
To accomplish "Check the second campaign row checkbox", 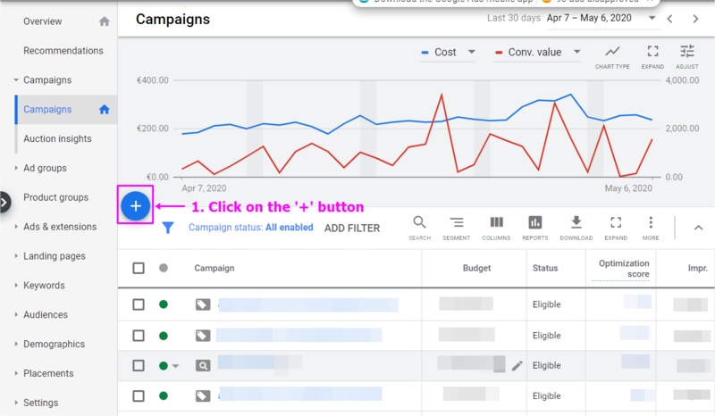I will [139, 336].
